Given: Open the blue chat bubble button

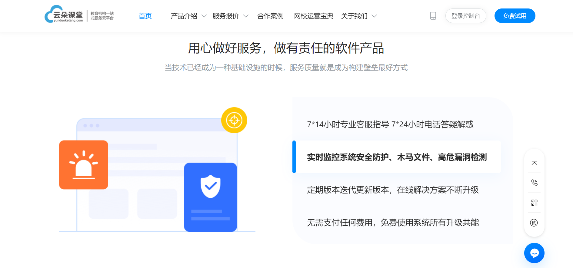Looking at the screenshot, I should click(534, 253).
